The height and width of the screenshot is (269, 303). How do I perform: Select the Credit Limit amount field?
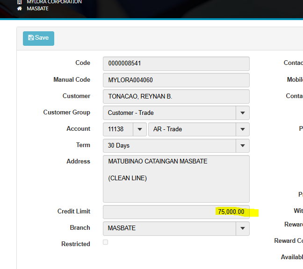pos(176,212)
